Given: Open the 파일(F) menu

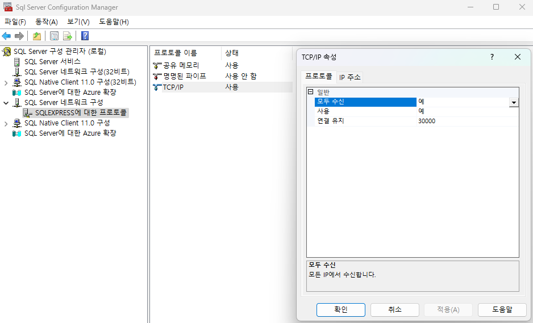Looking at the screenshot, I should pos(15,22).
